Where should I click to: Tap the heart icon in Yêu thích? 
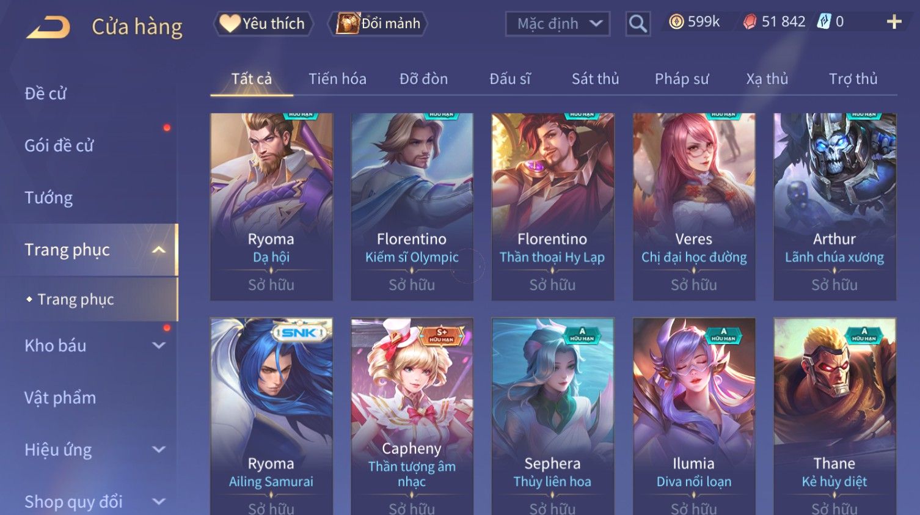click(230, 23)
